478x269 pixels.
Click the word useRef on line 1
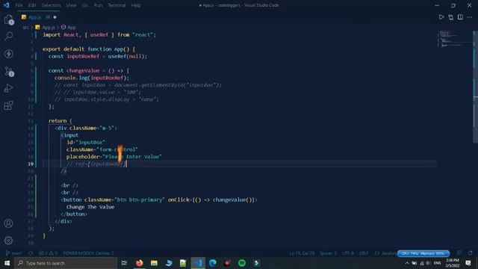[99, 35]
